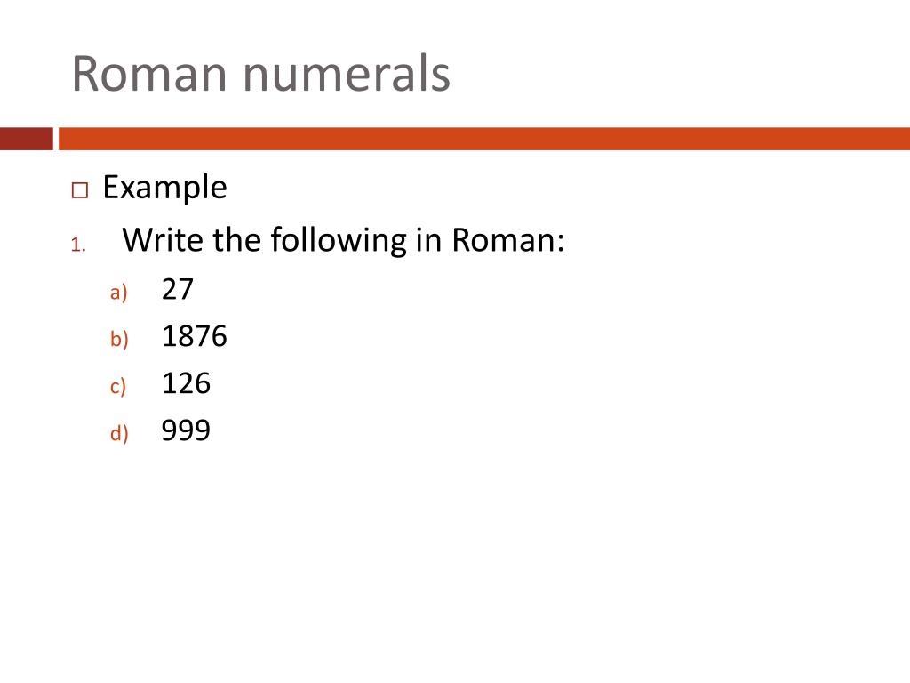The width and height of the screenshot is (910, 683).
Task: Click the word 'numerals' in the title
Action: tap(347, 75)
